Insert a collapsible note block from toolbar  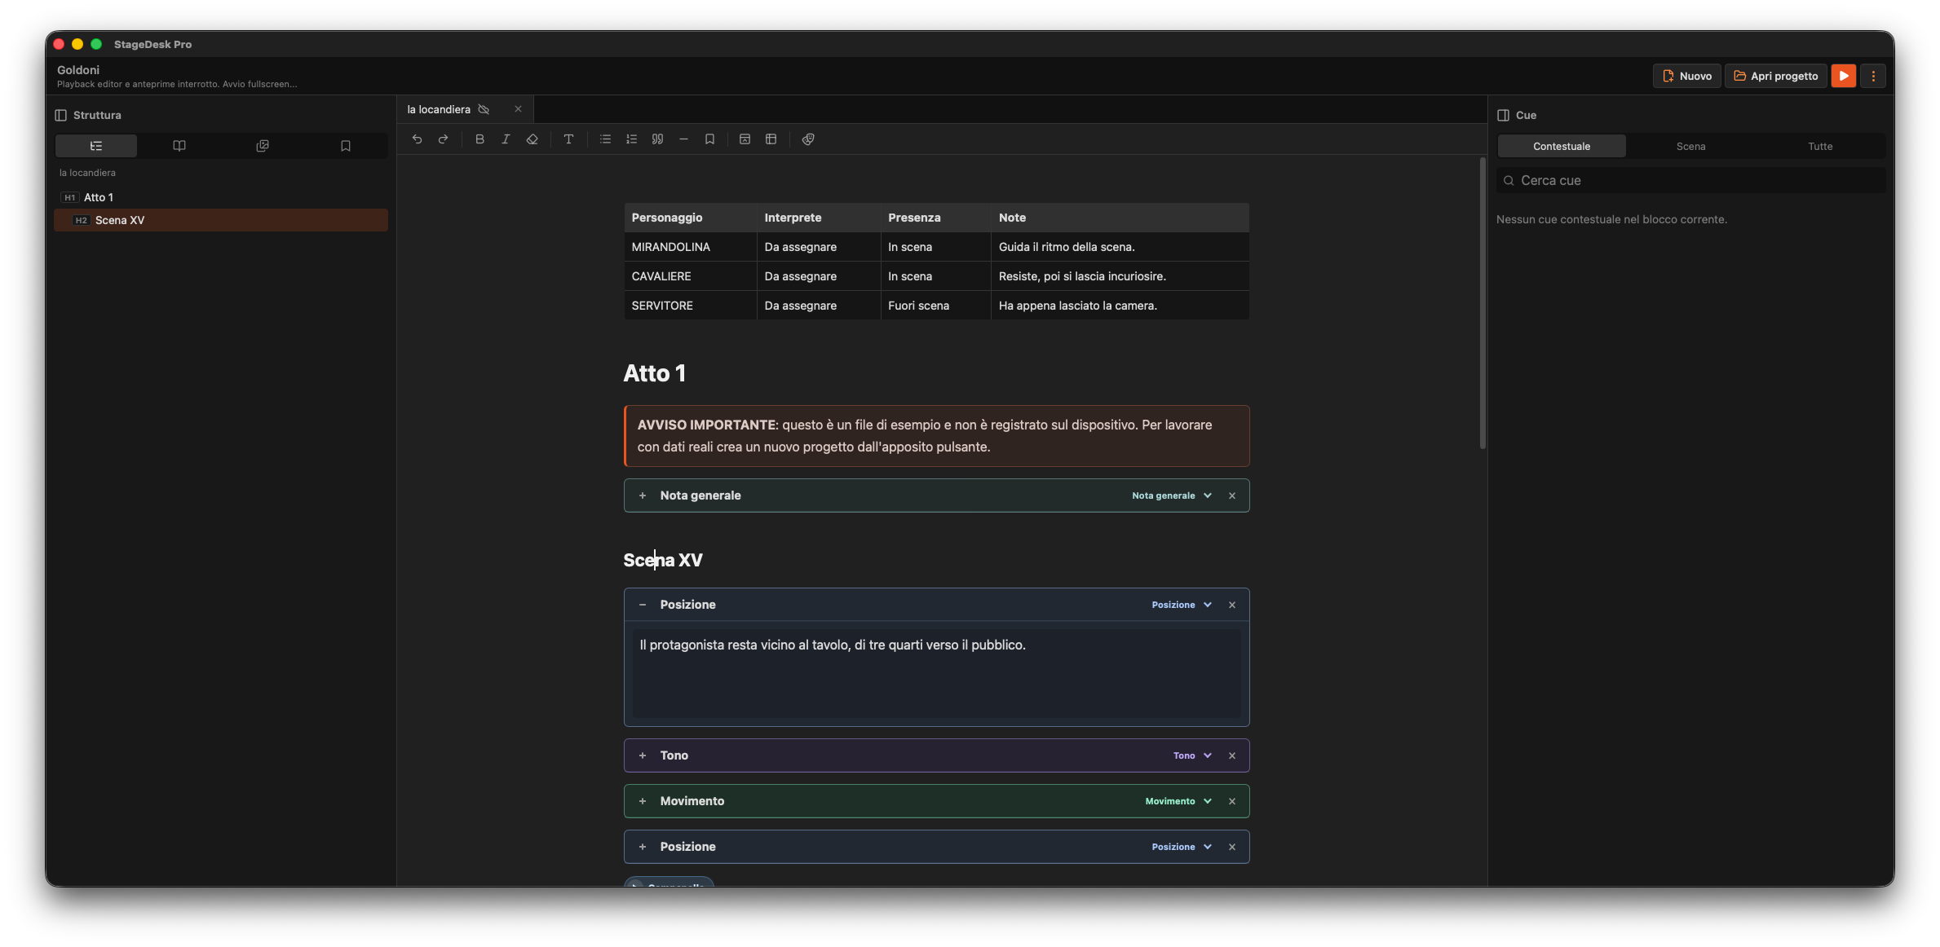tap(745, 139)
